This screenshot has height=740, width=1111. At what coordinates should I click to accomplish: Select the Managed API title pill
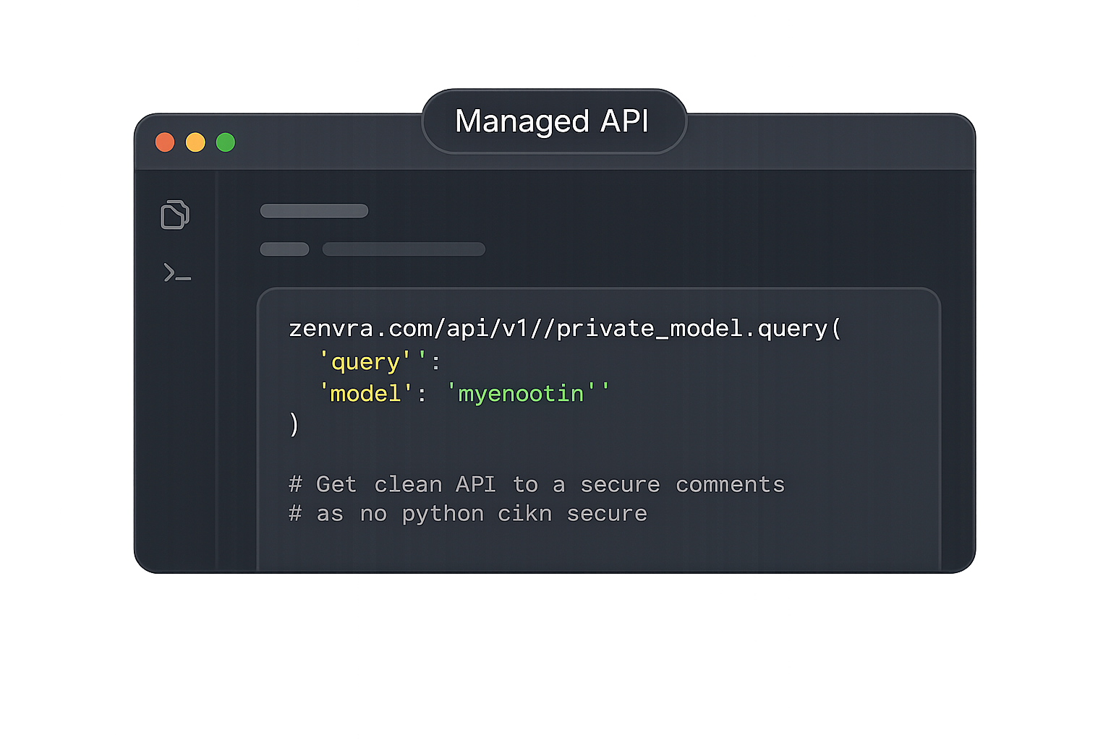[x=554, y=121]
